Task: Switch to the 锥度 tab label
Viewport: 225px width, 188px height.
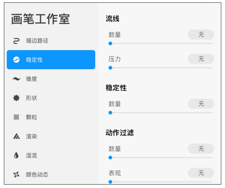Action: (31, 79)
